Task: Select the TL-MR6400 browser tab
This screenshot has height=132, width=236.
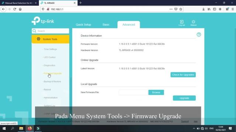Action: 58,3
